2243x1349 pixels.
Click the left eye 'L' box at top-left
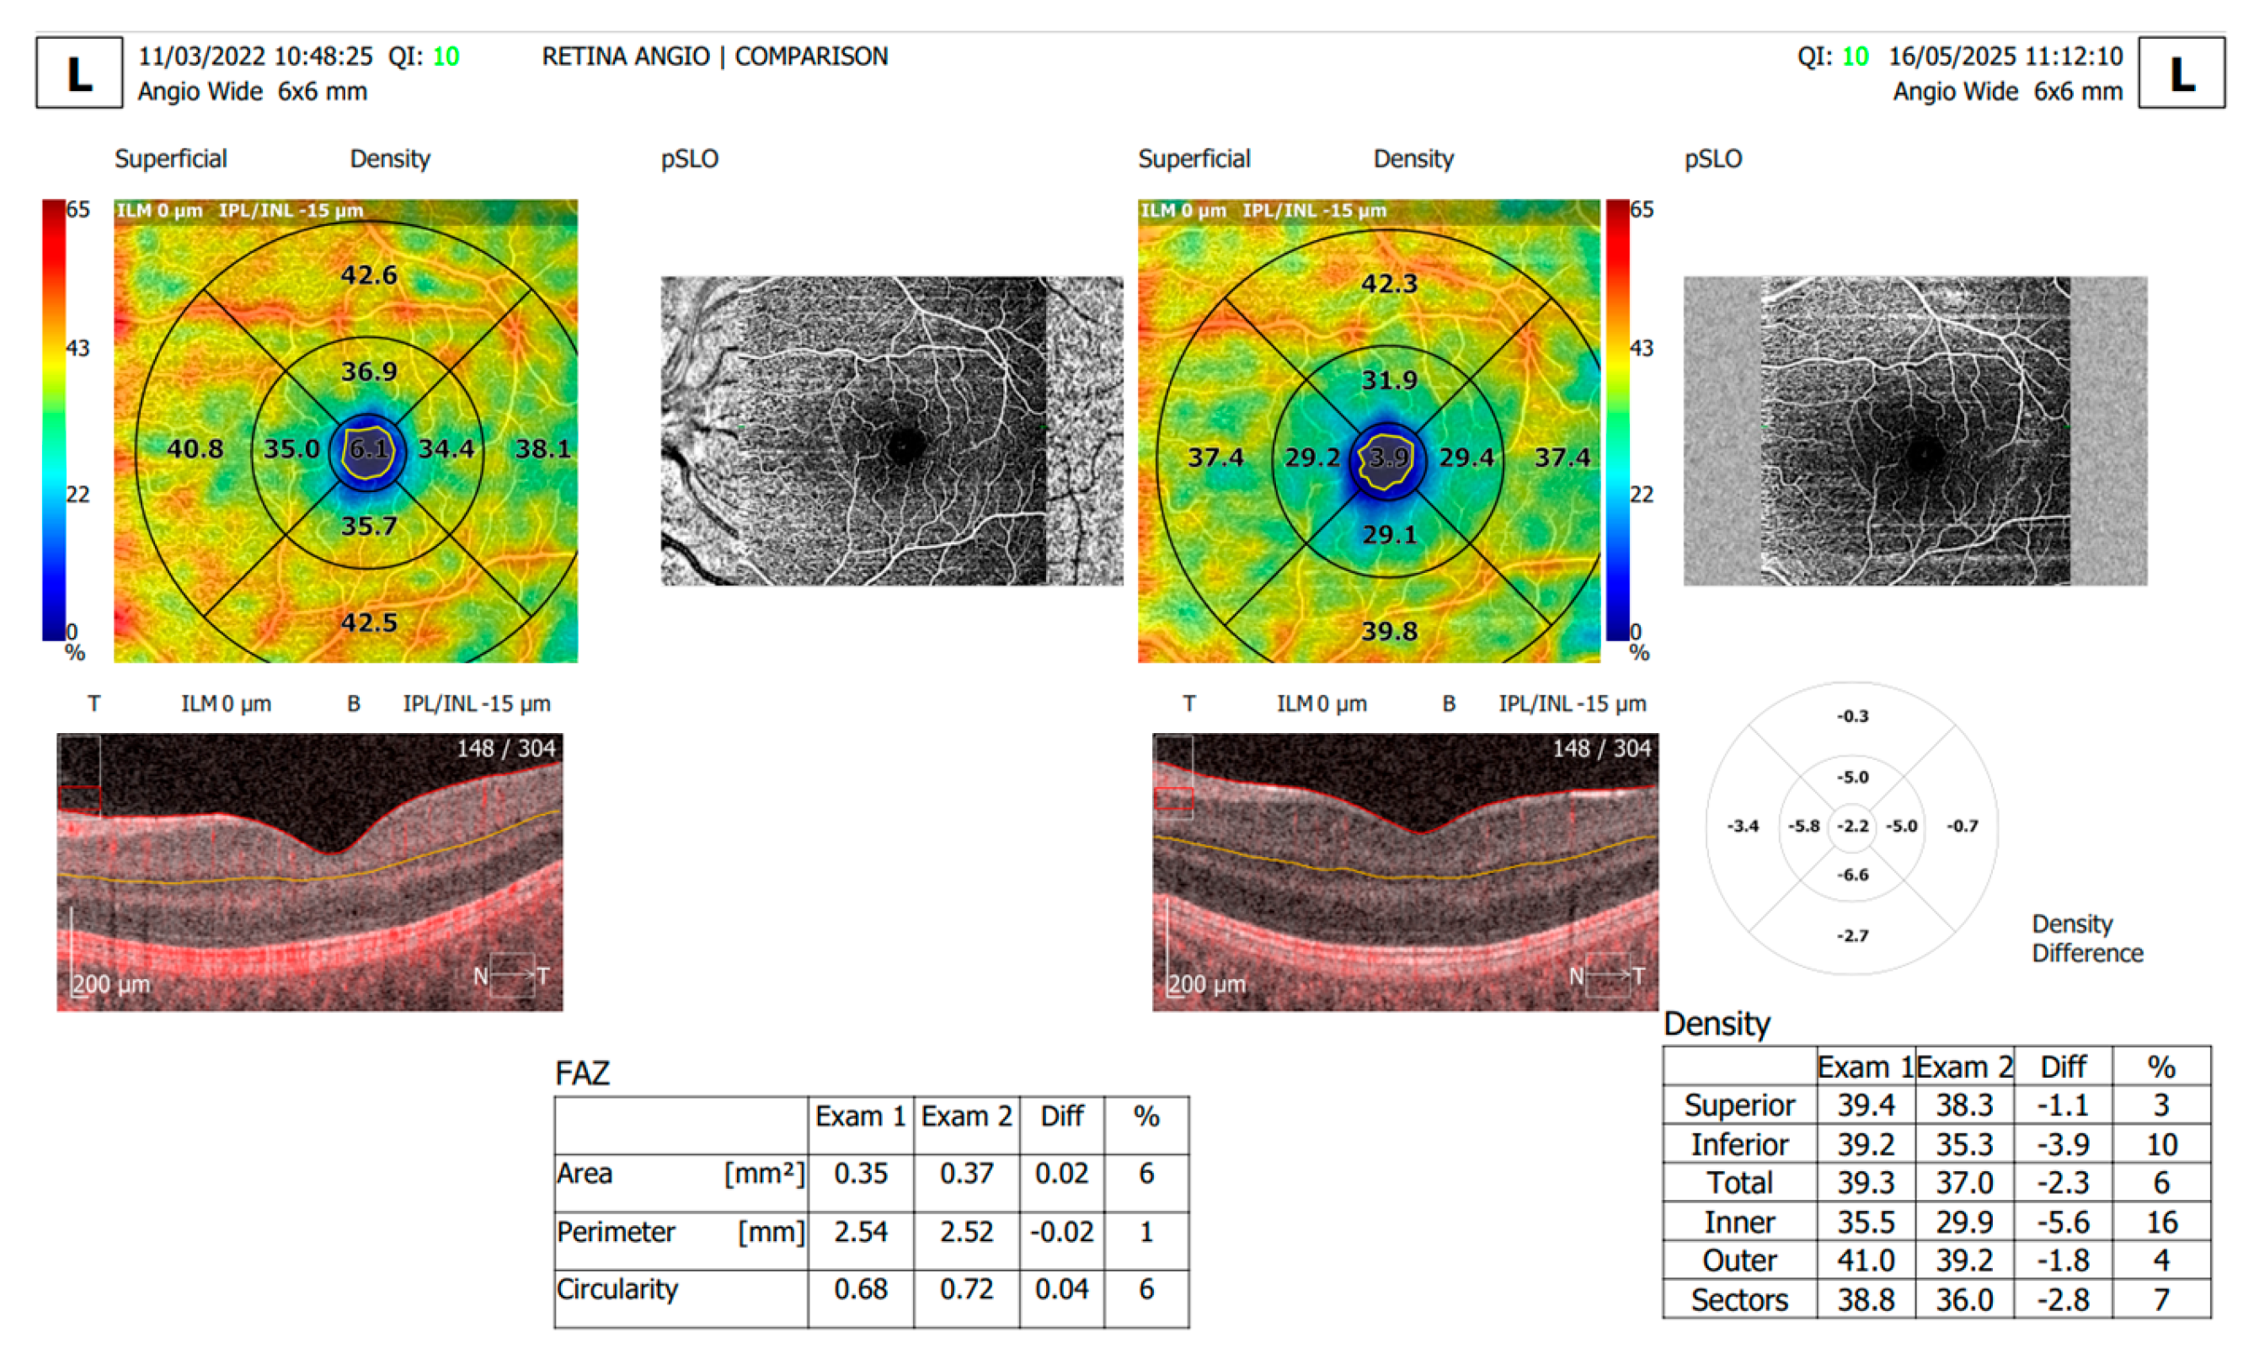click(x=79, y=72)
